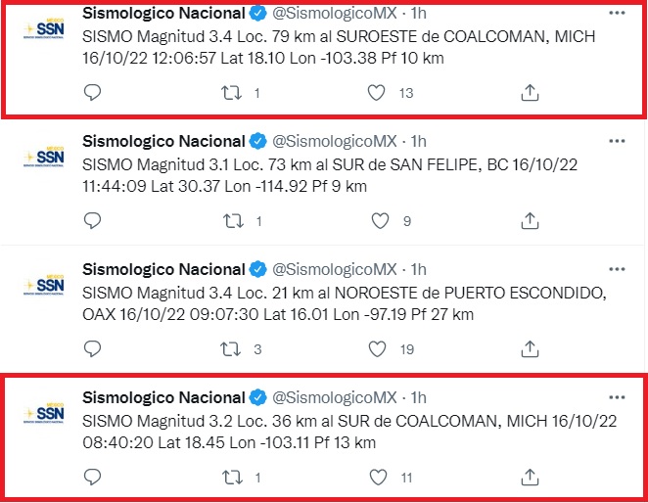Share the SAN FELIPE earthquake tweet

pos(529,221)
